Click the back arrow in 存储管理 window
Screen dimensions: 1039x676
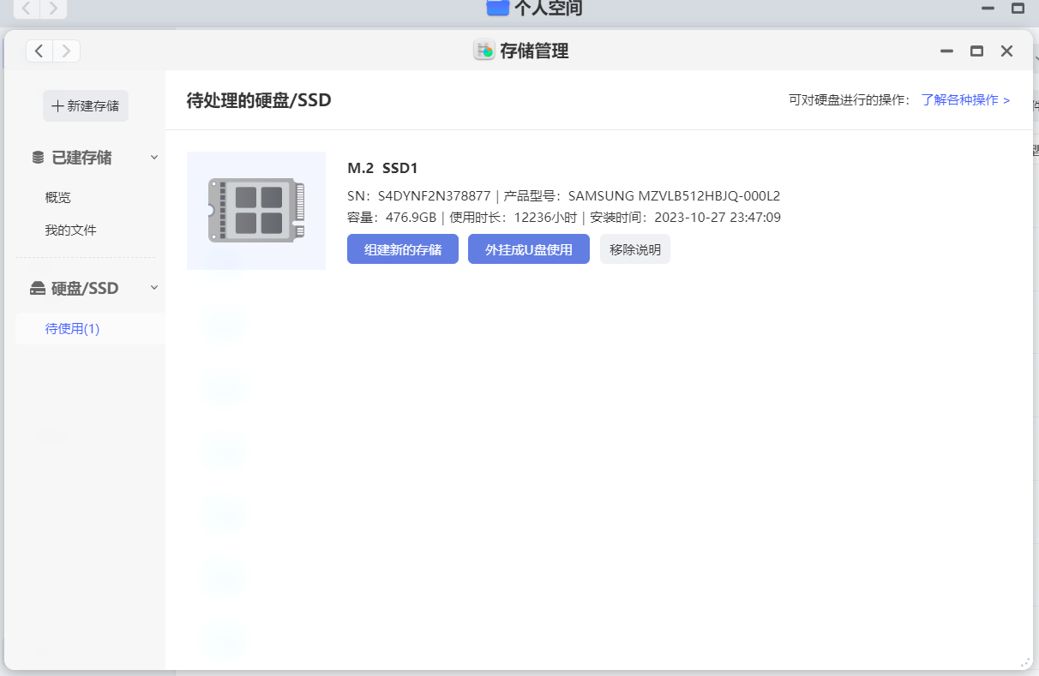(x=39, y=51)
